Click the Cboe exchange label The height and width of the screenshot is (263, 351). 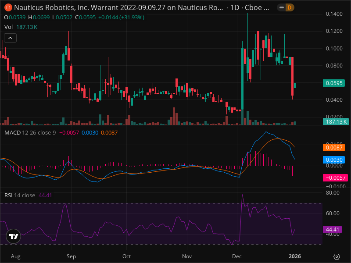[257, 7]
